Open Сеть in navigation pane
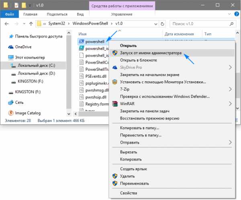 pos(19,102)
